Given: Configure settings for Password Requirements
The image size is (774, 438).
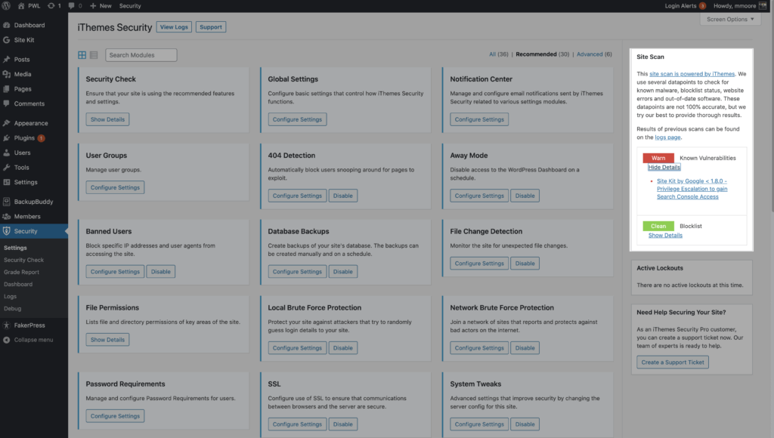Looking at the screenshot, I should pos(115,416).
